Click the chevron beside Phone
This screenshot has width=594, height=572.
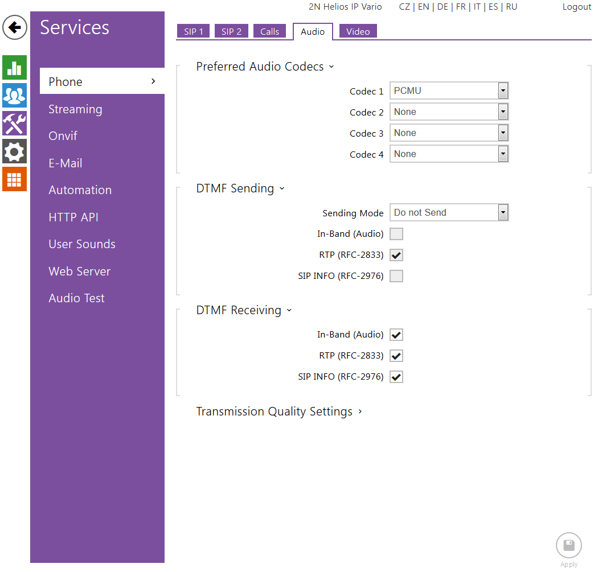pos(153,81)
